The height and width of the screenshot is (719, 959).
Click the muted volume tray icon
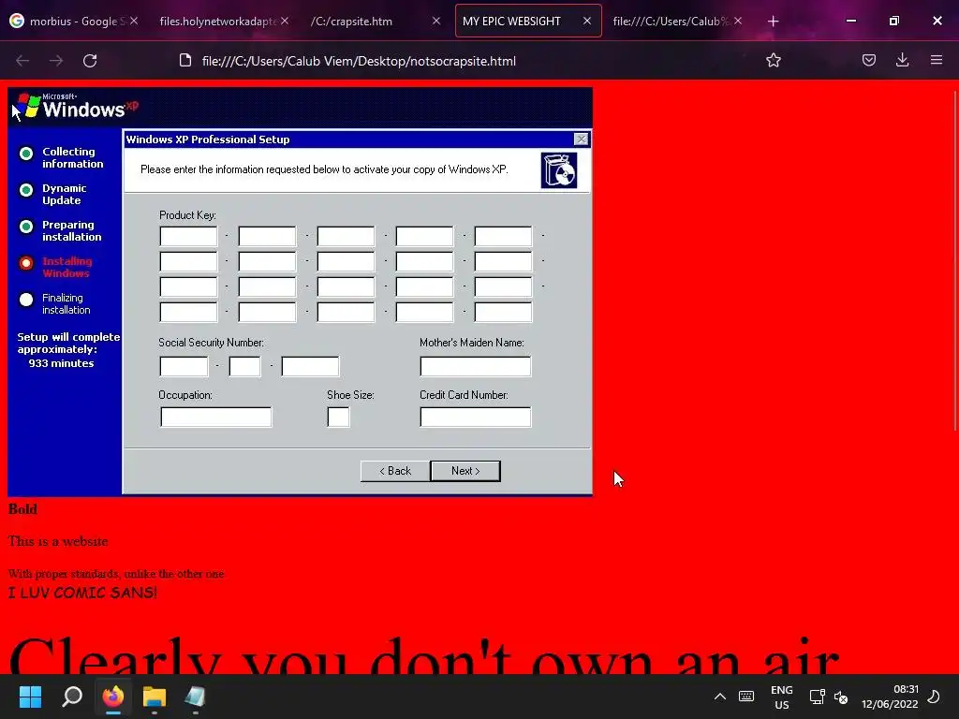click(x=841, y=697)
